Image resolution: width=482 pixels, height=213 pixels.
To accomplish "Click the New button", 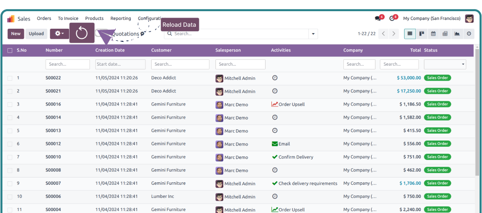I will (16, 34).
